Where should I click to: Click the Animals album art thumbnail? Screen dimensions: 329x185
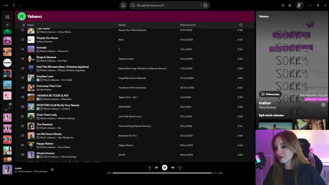[x=31, y=49]
